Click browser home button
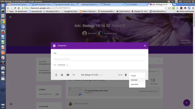 (x=19, y=8)
